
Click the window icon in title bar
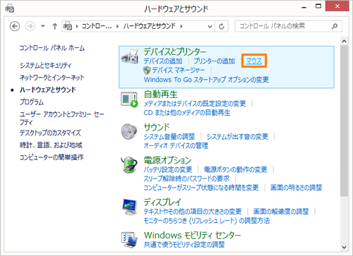pos(10,9)
